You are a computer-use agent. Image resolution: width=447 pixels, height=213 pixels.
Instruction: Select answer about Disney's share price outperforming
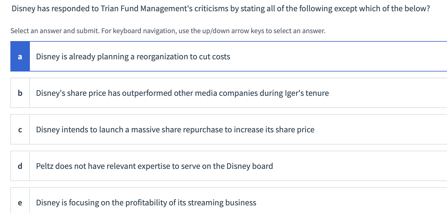[182, 93]
